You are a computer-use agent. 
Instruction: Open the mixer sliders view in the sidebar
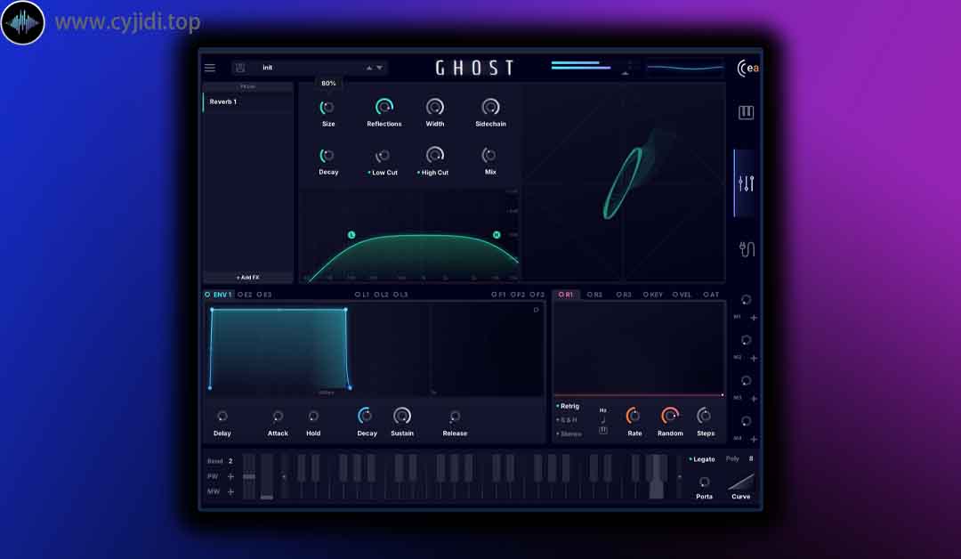(746, 182)
